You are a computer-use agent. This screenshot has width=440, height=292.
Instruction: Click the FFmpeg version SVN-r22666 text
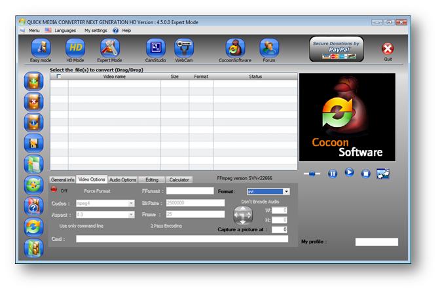point(244,178)
